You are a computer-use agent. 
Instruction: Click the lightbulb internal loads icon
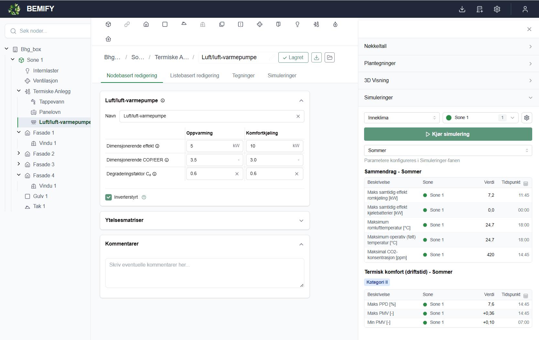tap(297, 24)
